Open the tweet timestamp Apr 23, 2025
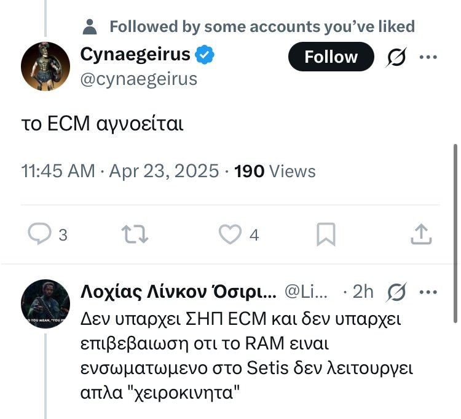This screenshot has height=419, width=461. [164, 171]
